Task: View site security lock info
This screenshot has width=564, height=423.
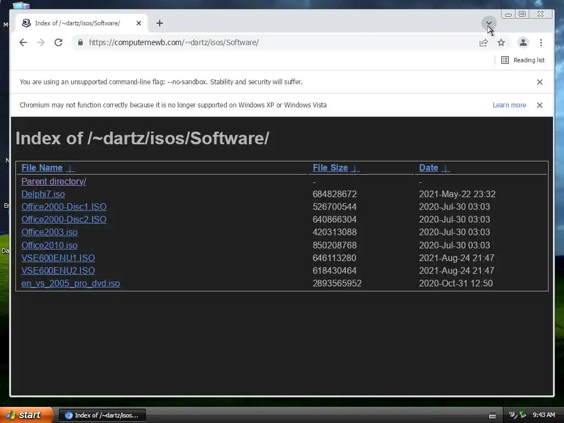Action: coord(80,42)
